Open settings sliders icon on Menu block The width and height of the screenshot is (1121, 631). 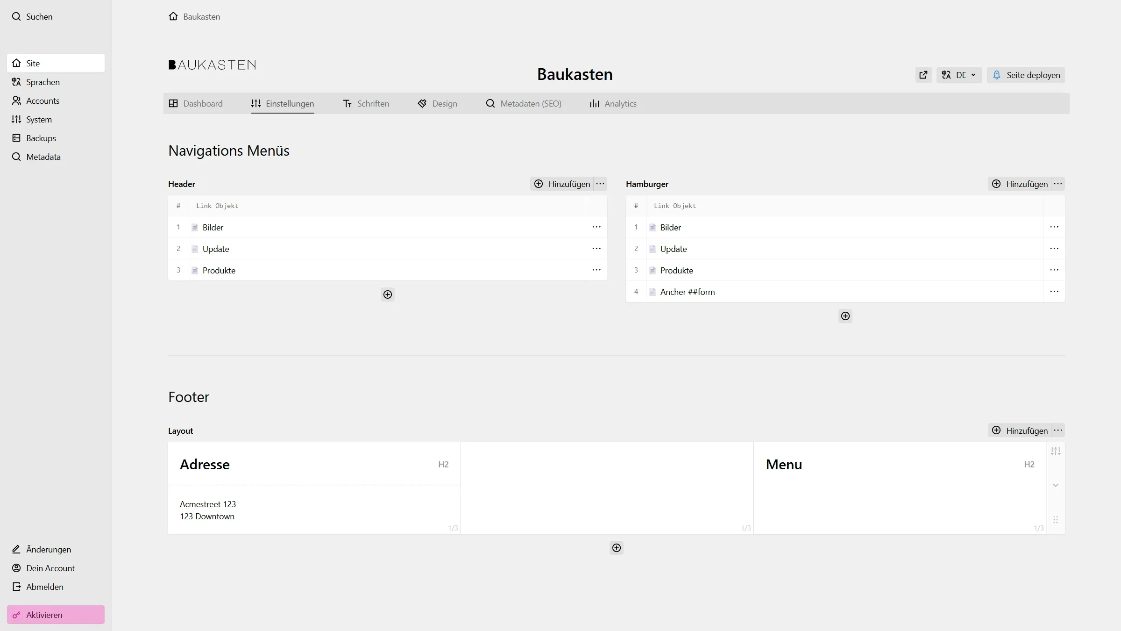[x=1056, y=451]
